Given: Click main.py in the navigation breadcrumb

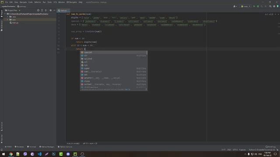Looking at the screenshot, I should 22,7.
